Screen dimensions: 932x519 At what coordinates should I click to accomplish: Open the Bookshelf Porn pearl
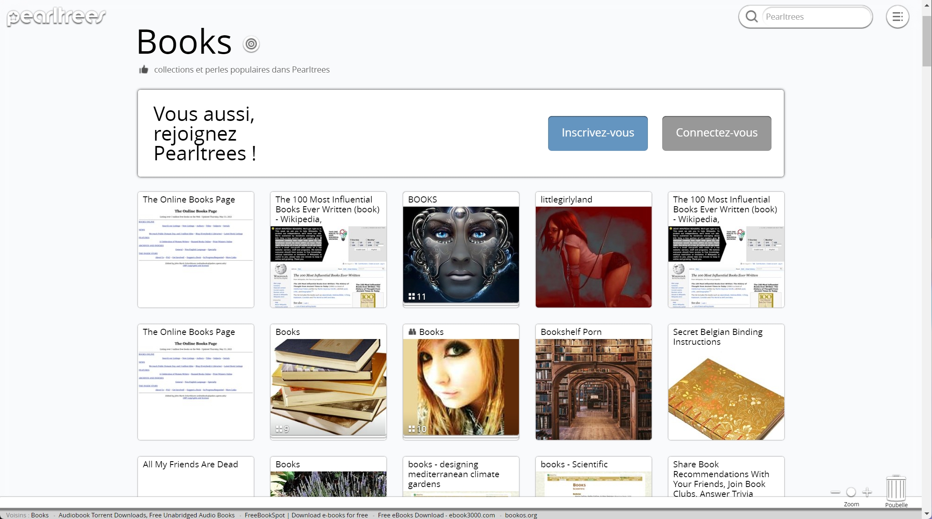pyautogui.click(x=593, y=387)
